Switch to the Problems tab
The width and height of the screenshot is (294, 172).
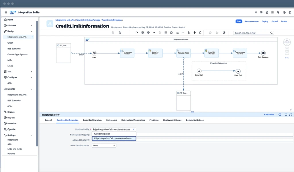[x=154, y=120]
